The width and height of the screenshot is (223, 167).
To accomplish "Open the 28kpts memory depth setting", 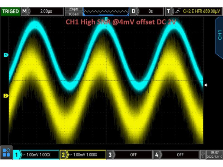I will [73, 9].
